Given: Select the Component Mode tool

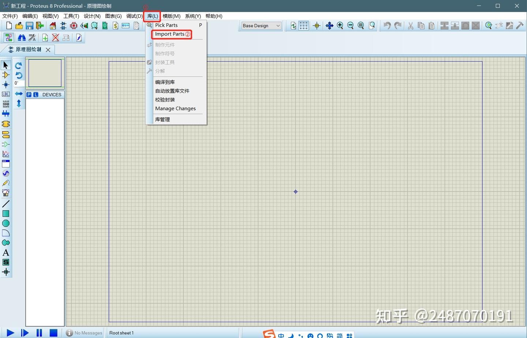Looking at the screenshot, I should coord(6,75).
